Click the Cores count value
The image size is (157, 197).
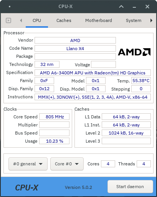pyautogui.click(x=108, y=164)
